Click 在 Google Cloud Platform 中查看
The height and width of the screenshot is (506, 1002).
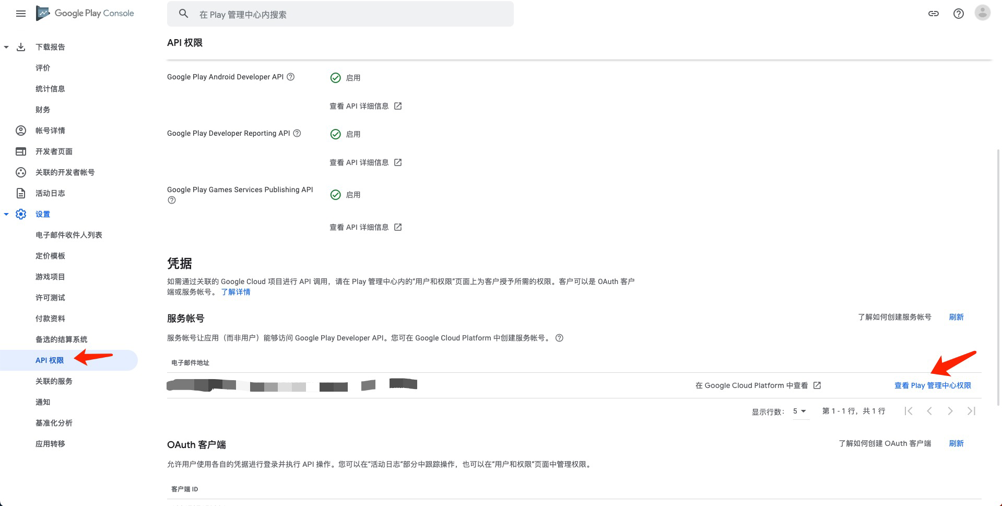point(751,385)
